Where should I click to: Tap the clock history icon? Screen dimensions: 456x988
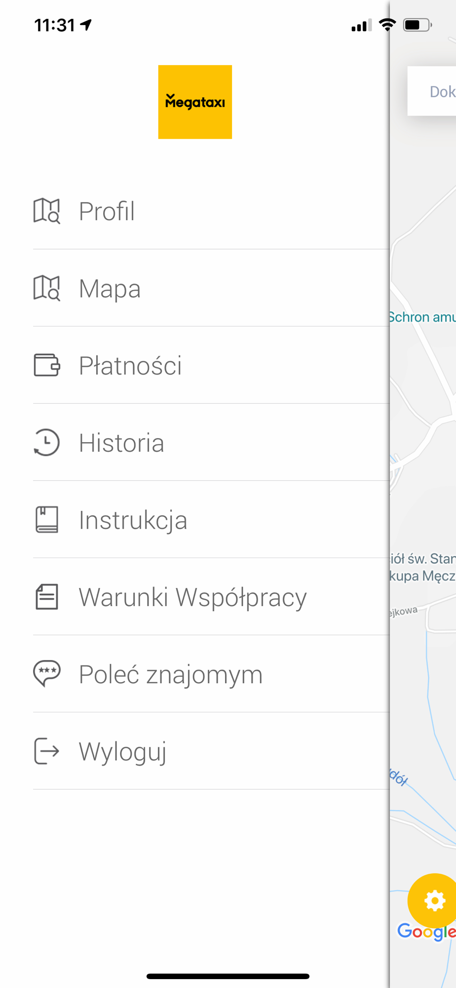(47, 442)
